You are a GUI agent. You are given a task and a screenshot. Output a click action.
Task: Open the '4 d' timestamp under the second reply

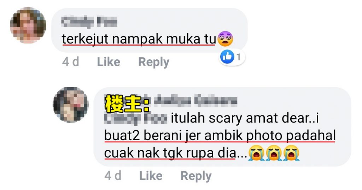tap(113, 176)
